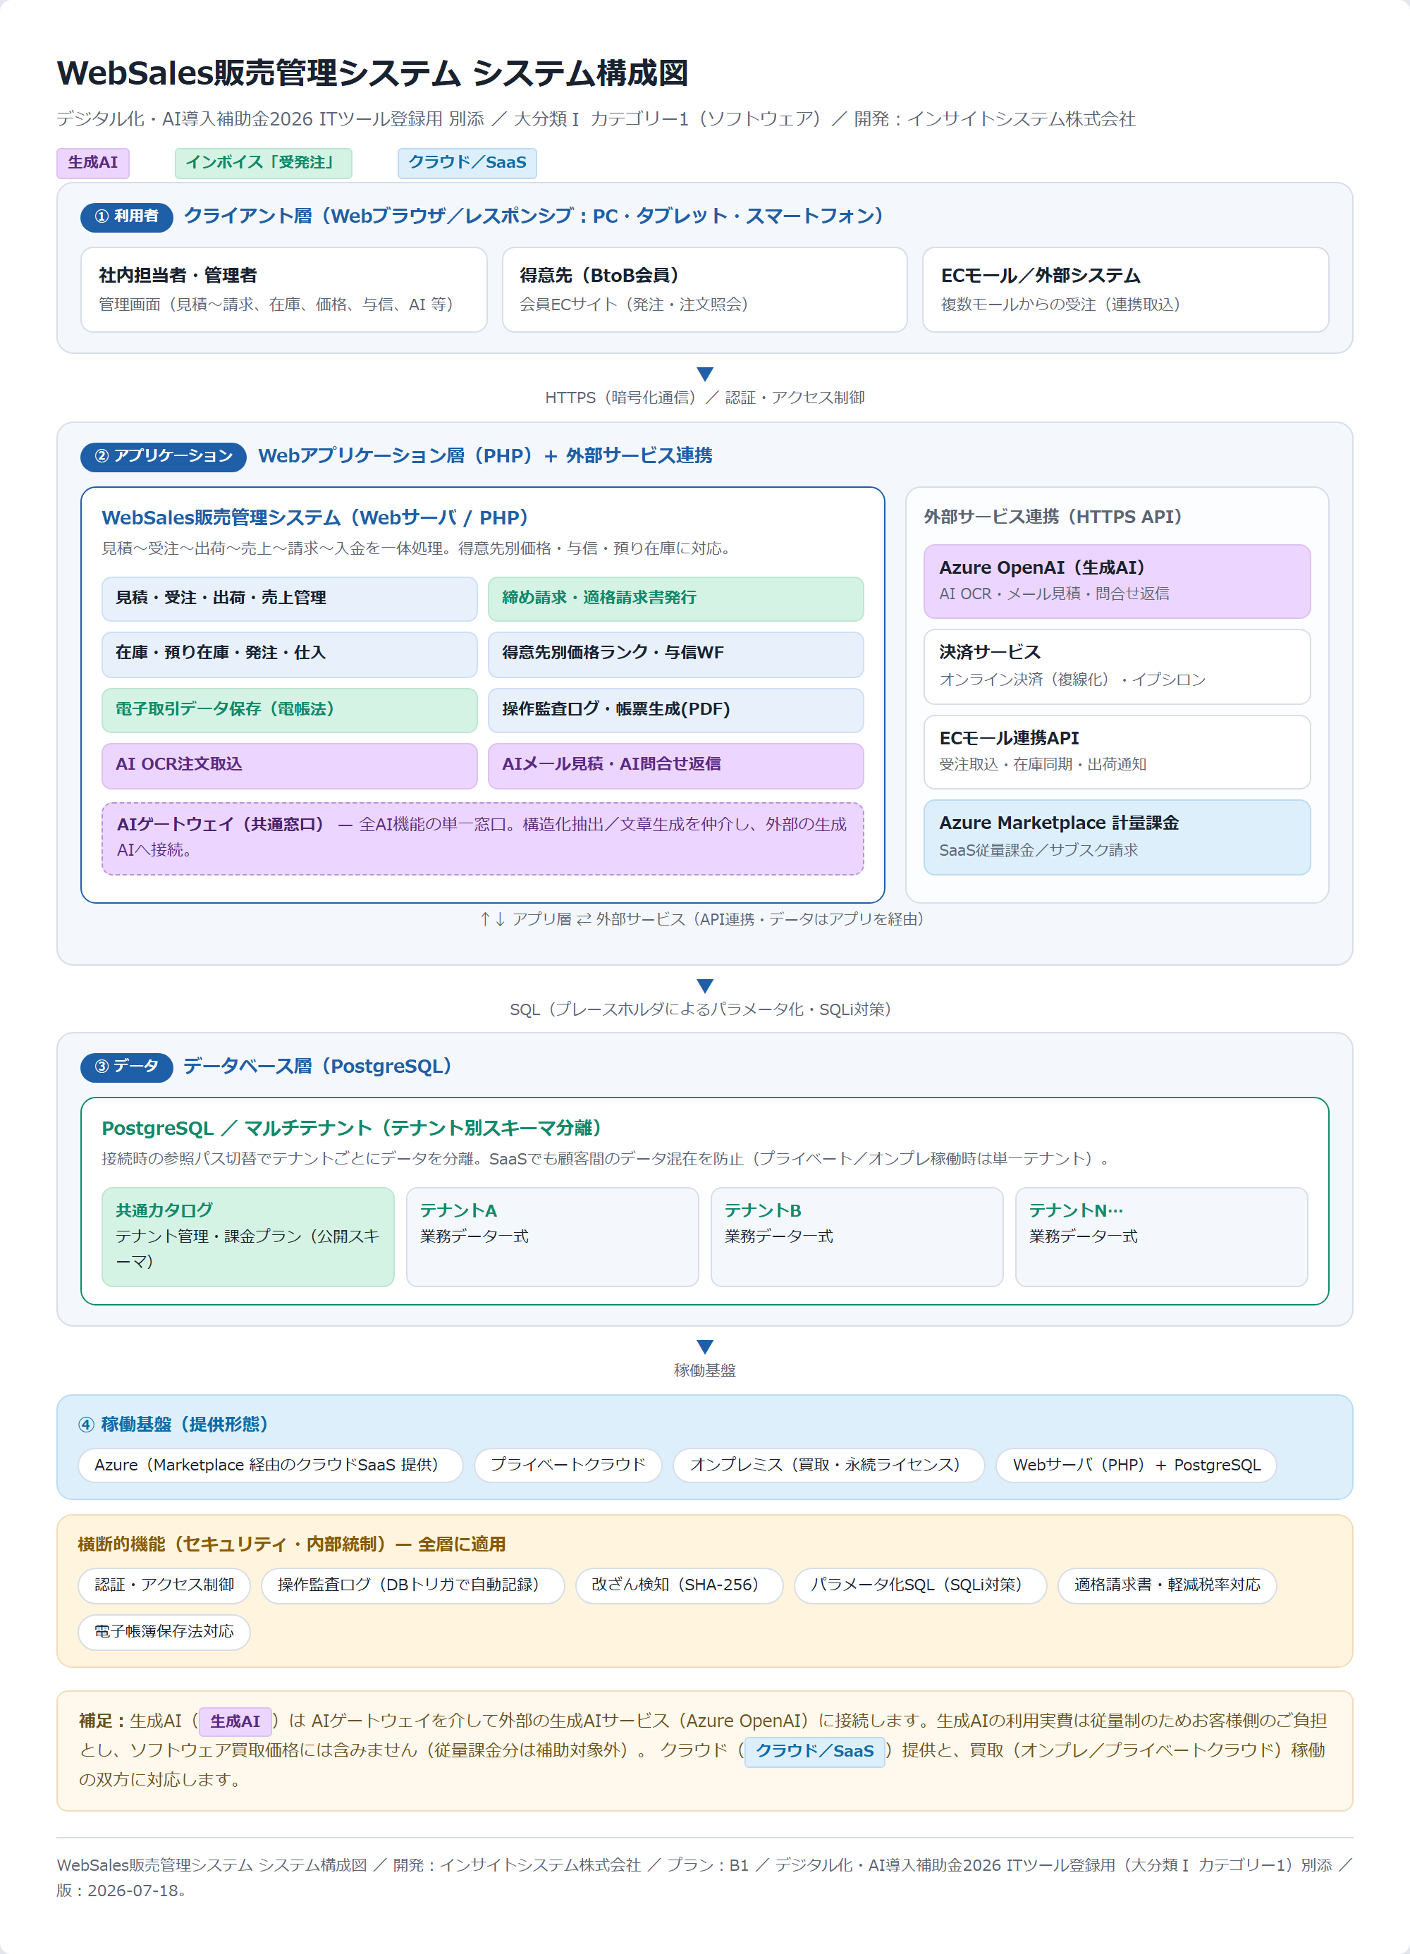Click the ① 利用者 layer badge
The width and height of the screenshot is (1410, 1954).
click(127, 216)
